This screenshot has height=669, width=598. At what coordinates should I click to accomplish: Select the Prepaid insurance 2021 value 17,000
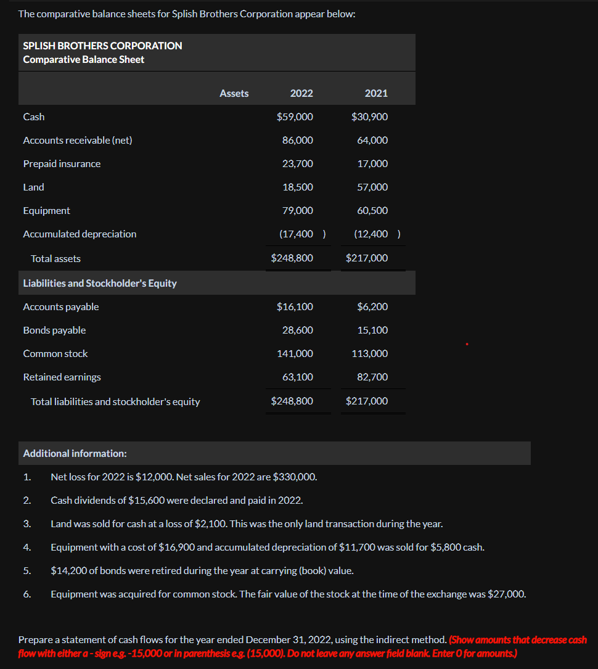click(372, 164)
